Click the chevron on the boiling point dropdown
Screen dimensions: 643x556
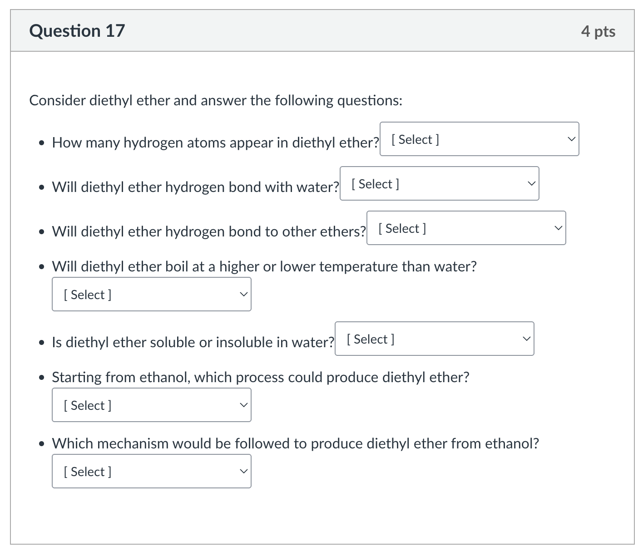pos(244,294)
